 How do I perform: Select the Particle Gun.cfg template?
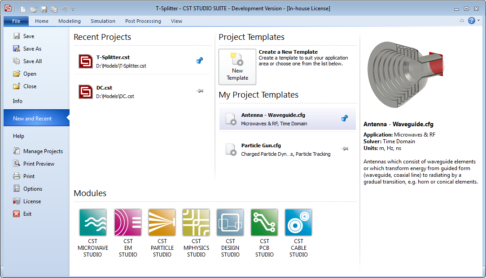287,150
